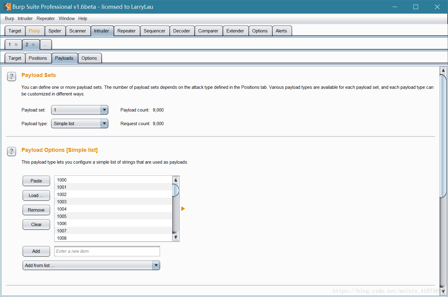
Task: Open the Positions sub-tab
Action: [38, 58]
